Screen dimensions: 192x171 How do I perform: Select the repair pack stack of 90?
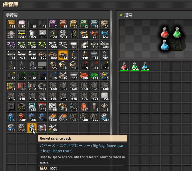[x=53, y=128]
